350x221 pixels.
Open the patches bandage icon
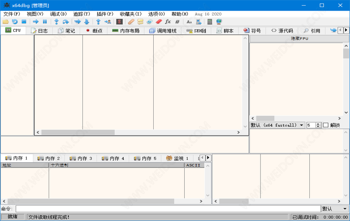(131, 22)
